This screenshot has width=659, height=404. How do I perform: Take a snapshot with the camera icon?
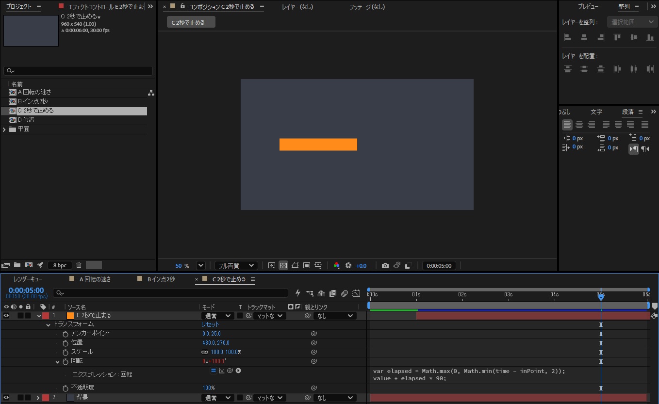pyautogui.click(x=385, y=265)
